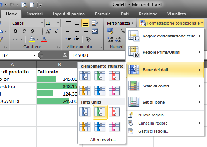Image resolution: width=207 pixels, height=147 pixels.
Task: Click Altre regole... option
Action: point(103,139)
